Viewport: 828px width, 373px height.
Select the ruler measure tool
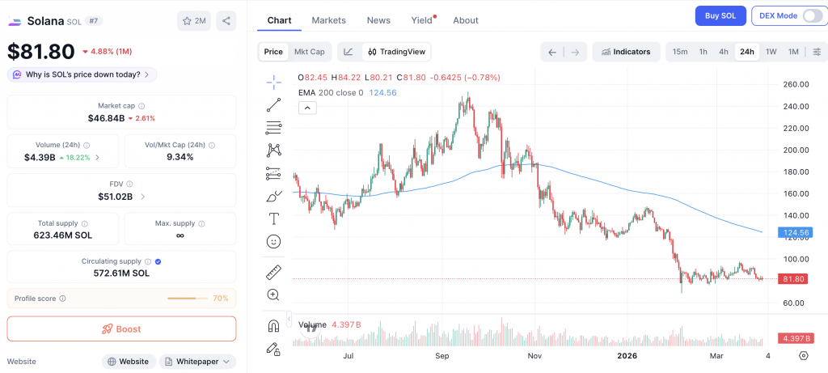click(x=273, y=273)
